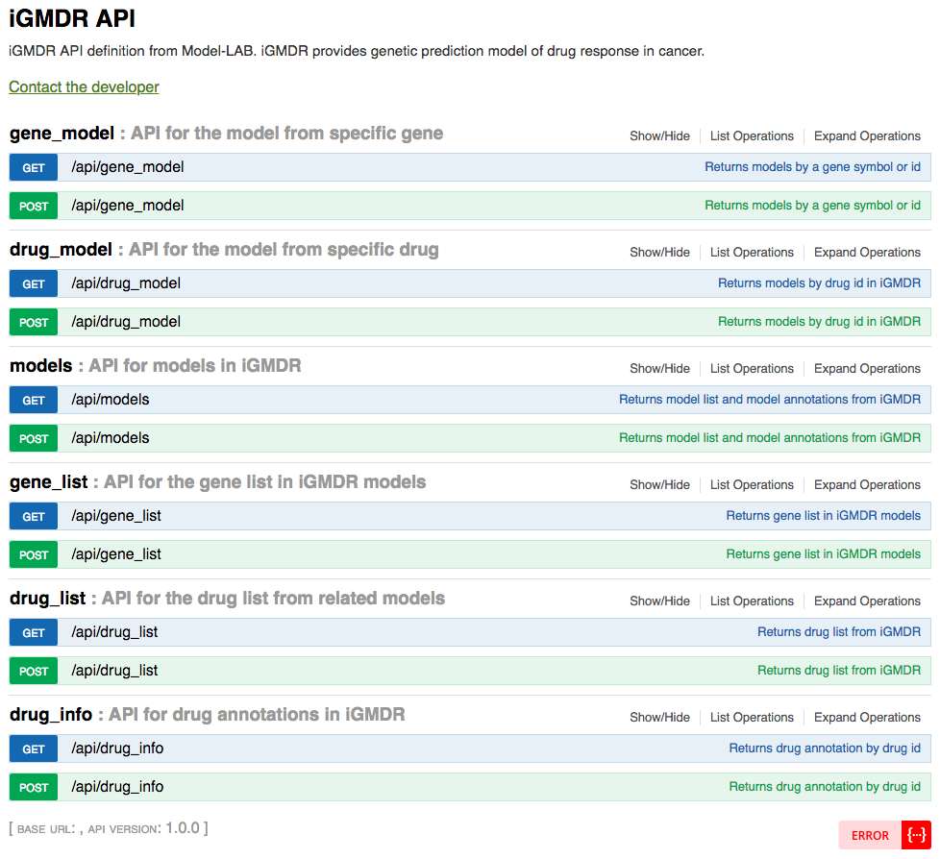Click GET badge for /api/drug_info
This screenshot has width=940, height=859.
34,749
